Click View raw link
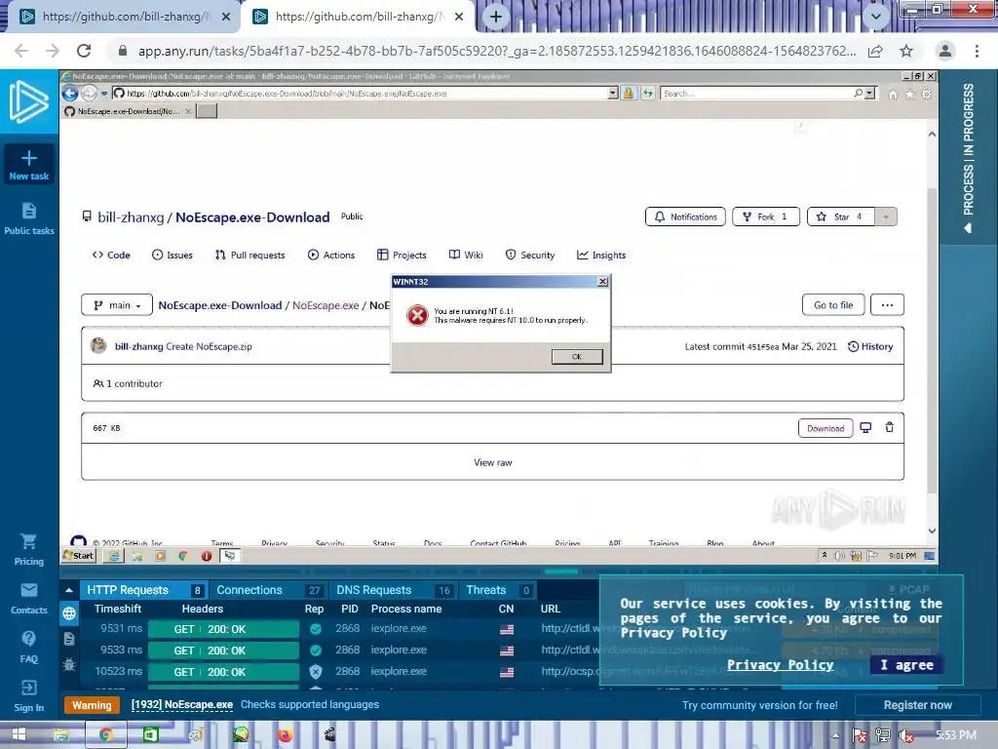 [x=492, y=462]
